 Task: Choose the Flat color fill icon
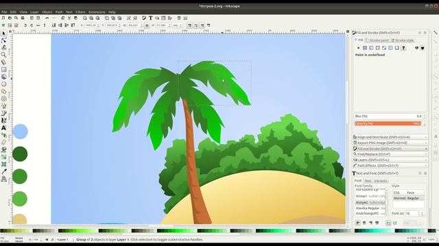[365, 48]
